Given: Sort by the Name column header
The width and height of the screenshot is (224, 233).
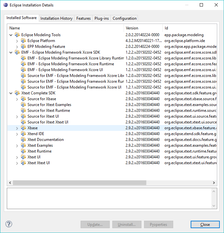Looking at the screenshot, I should pyautogui.click(x=65, y=28).
